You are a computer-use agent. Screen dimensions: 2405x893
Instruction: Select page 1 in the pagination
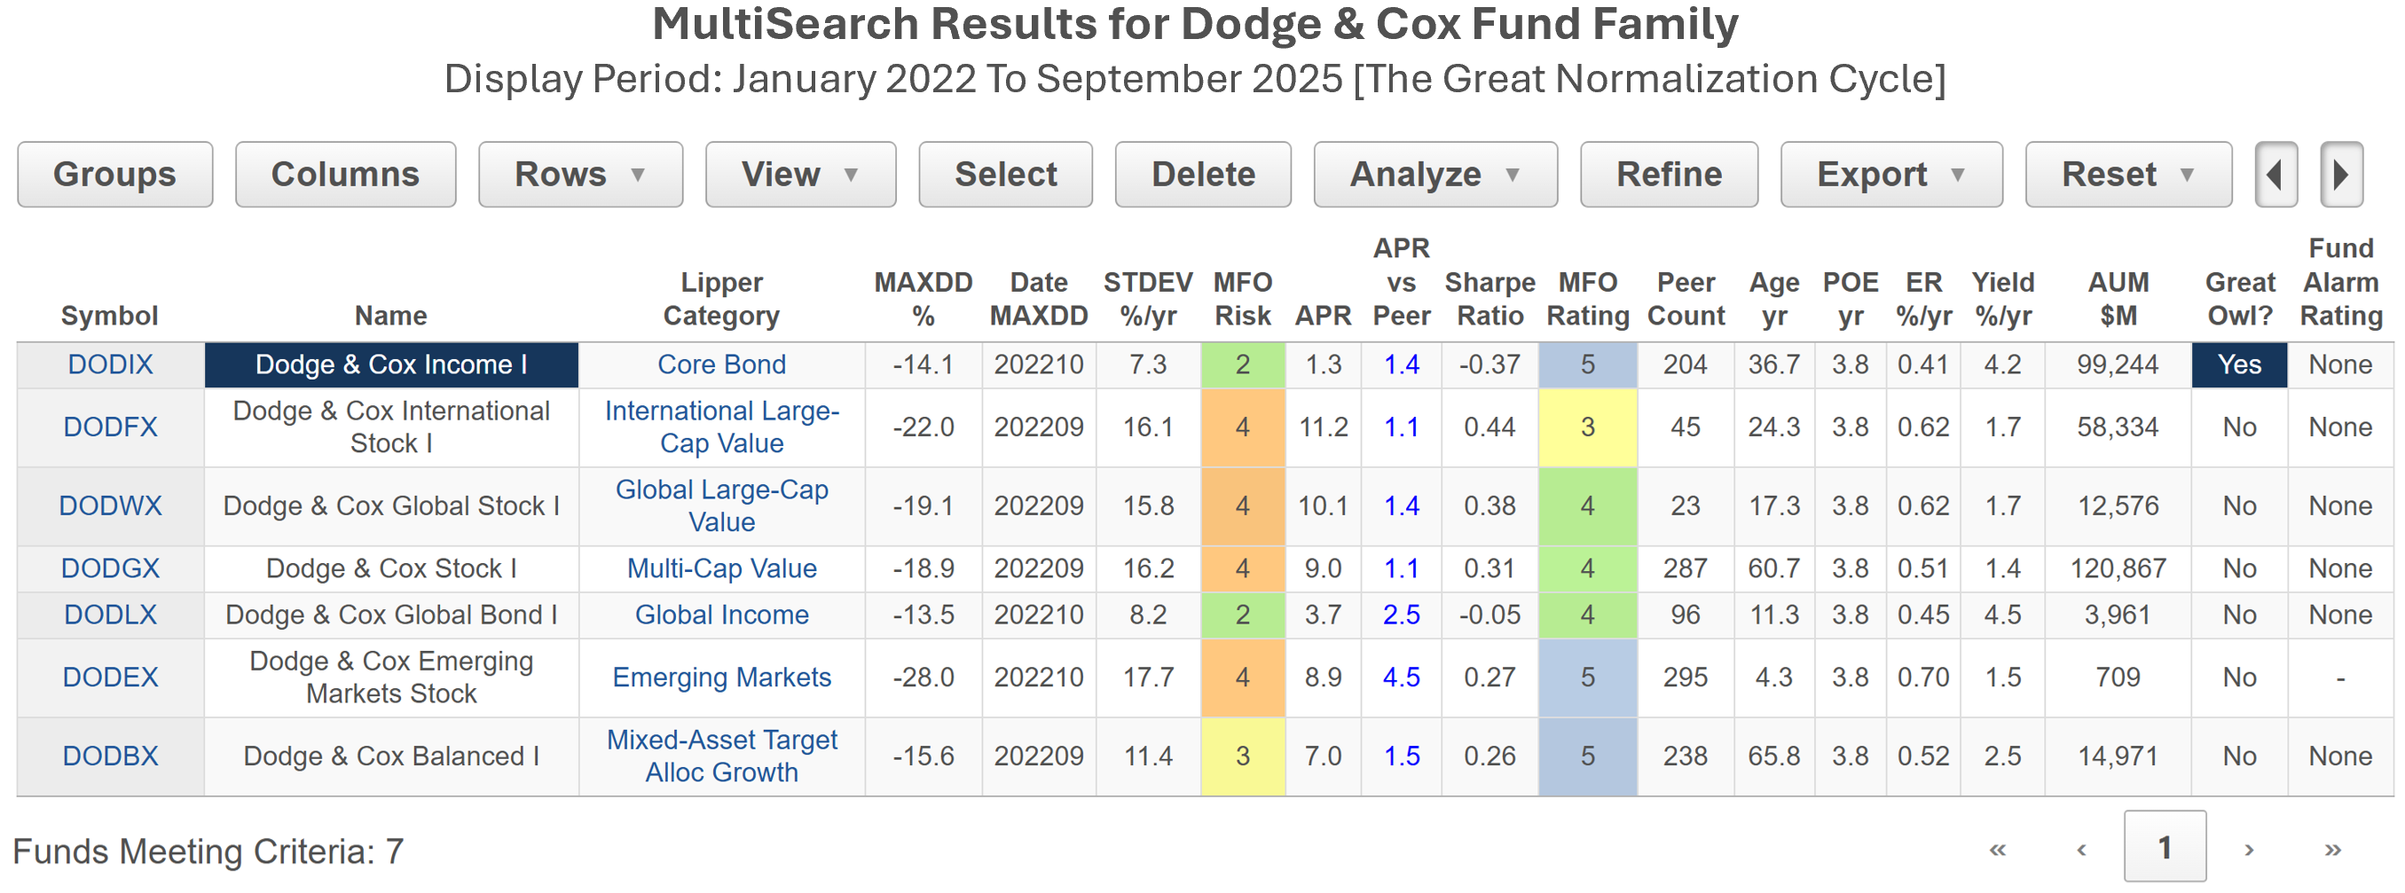(2164, 846)
